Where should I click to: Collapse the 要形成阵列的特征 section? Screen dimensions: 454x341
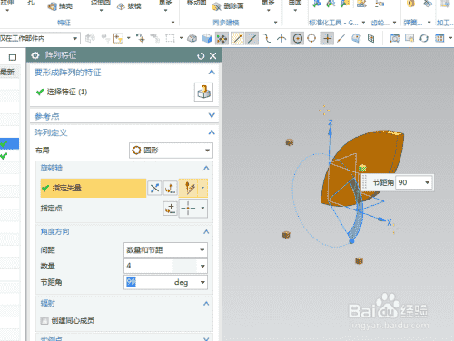(x=212, y=73)
